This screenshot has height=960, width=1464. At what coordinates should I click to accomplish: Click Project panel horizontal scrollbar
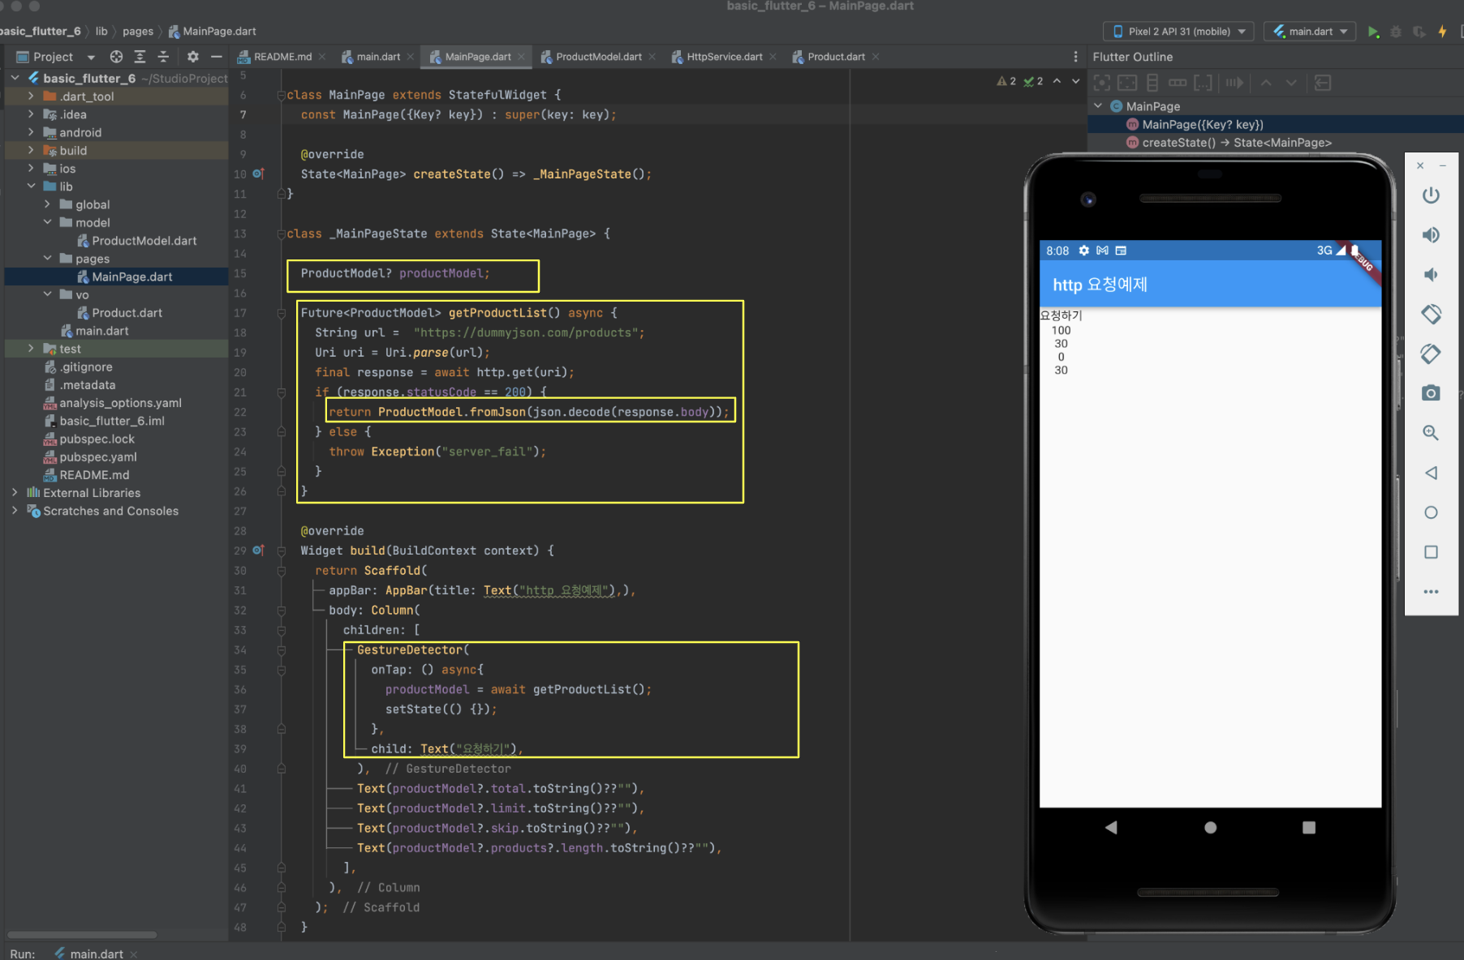coord(81,934)
